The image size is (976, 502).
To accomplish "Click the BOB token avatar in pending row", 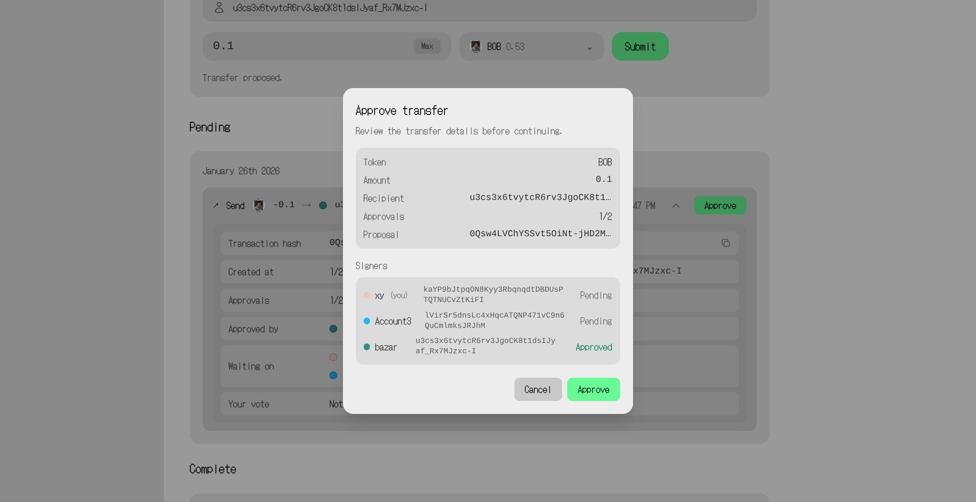I will coord(259,206).
